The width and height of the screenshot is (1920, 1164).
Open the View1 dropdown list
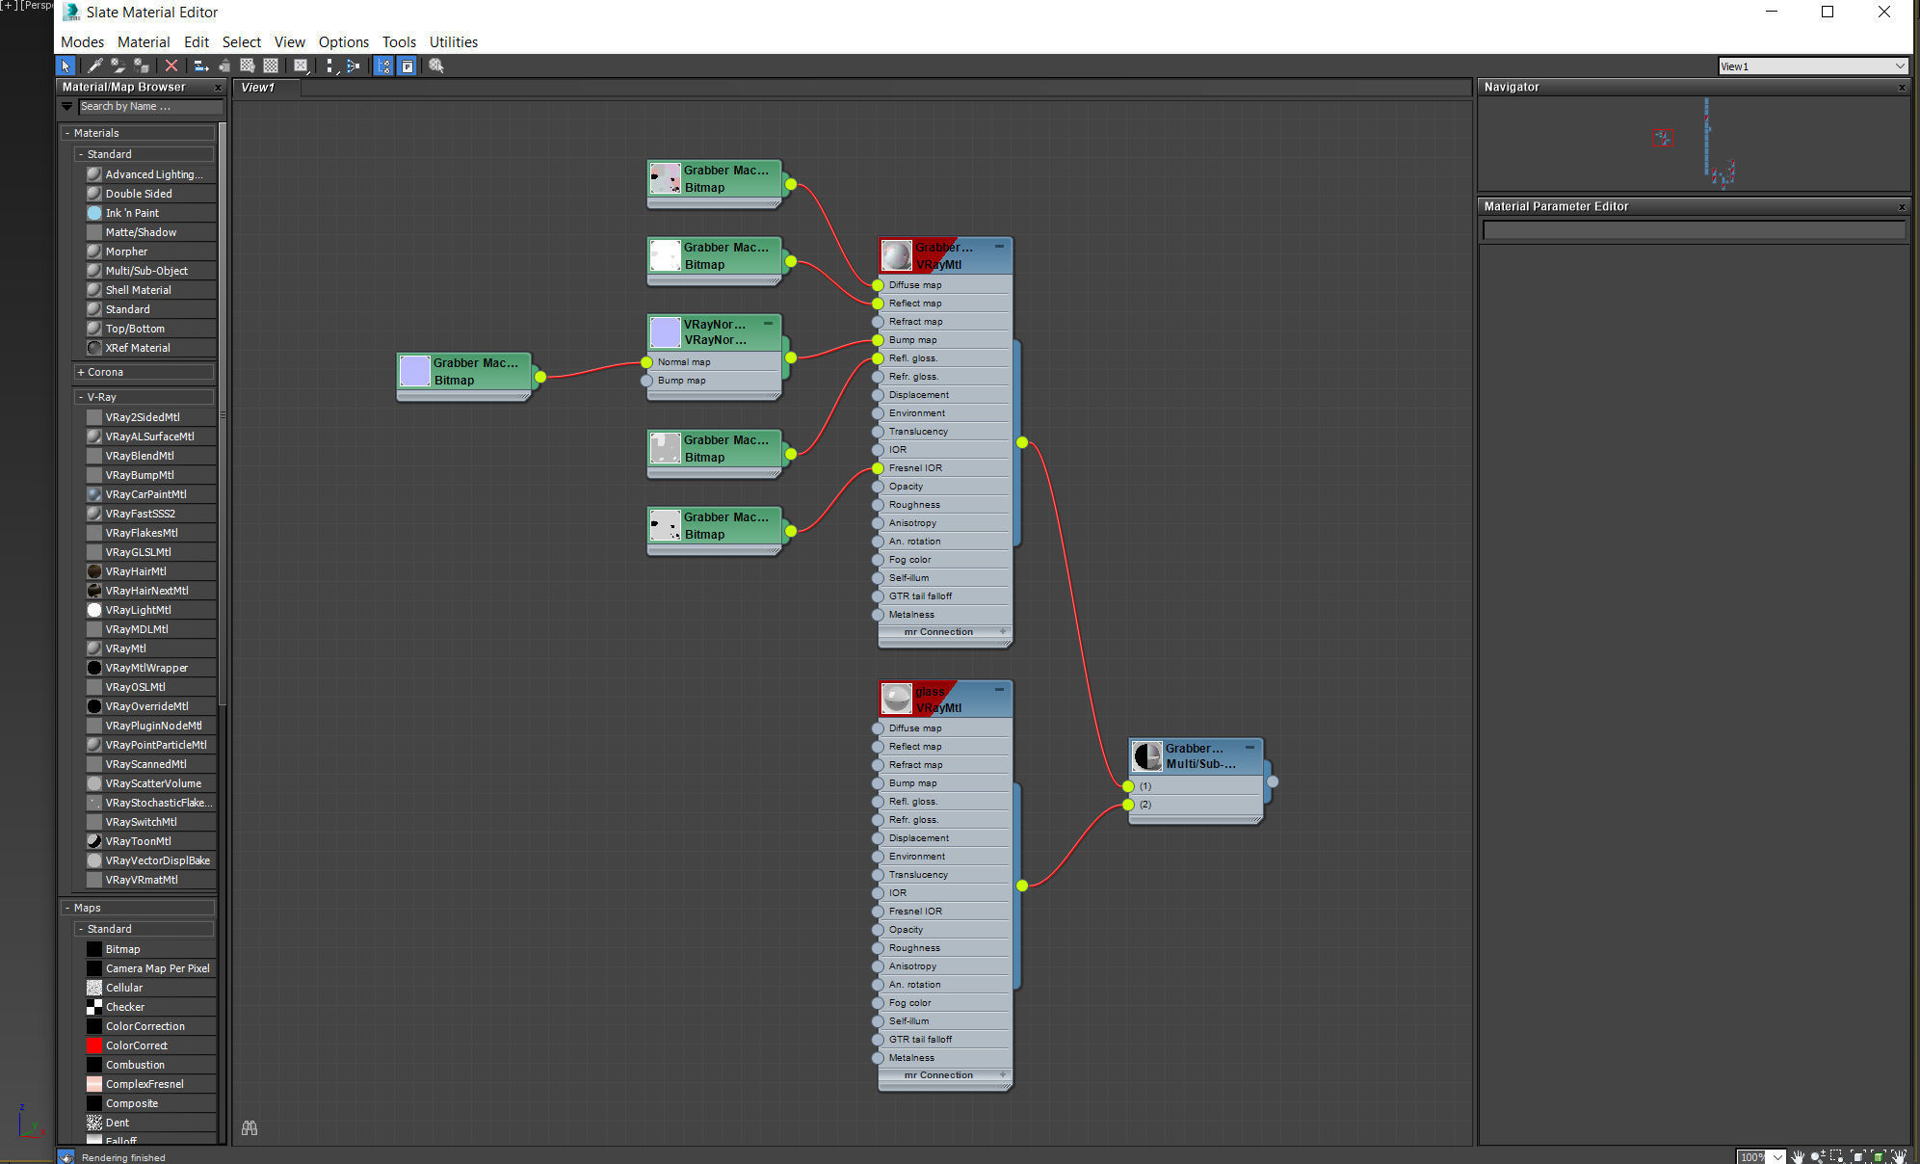pyautogui.click(x=1899, y=66)
